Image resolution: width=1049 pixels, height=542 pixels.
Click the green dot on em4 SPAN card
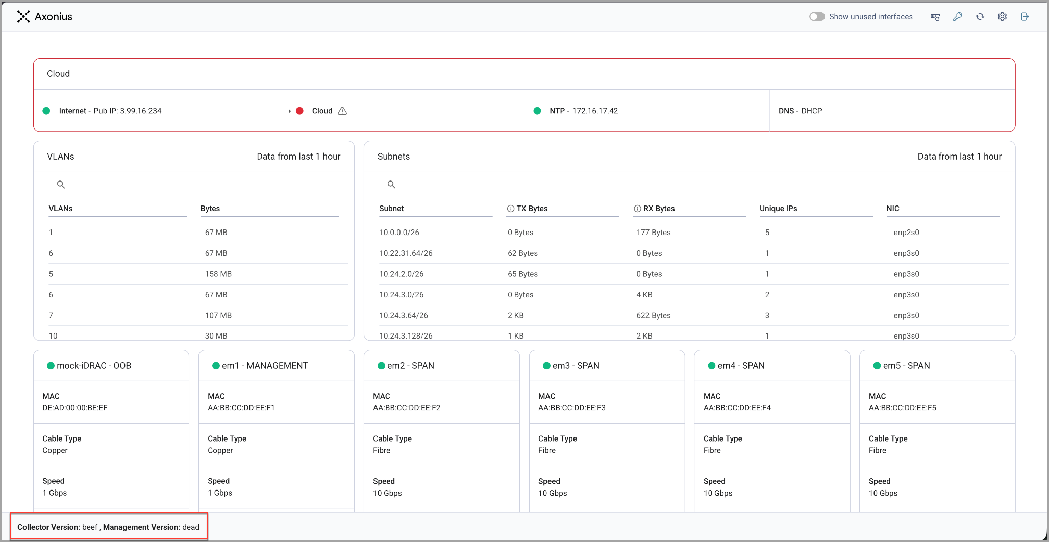[712, 366]
